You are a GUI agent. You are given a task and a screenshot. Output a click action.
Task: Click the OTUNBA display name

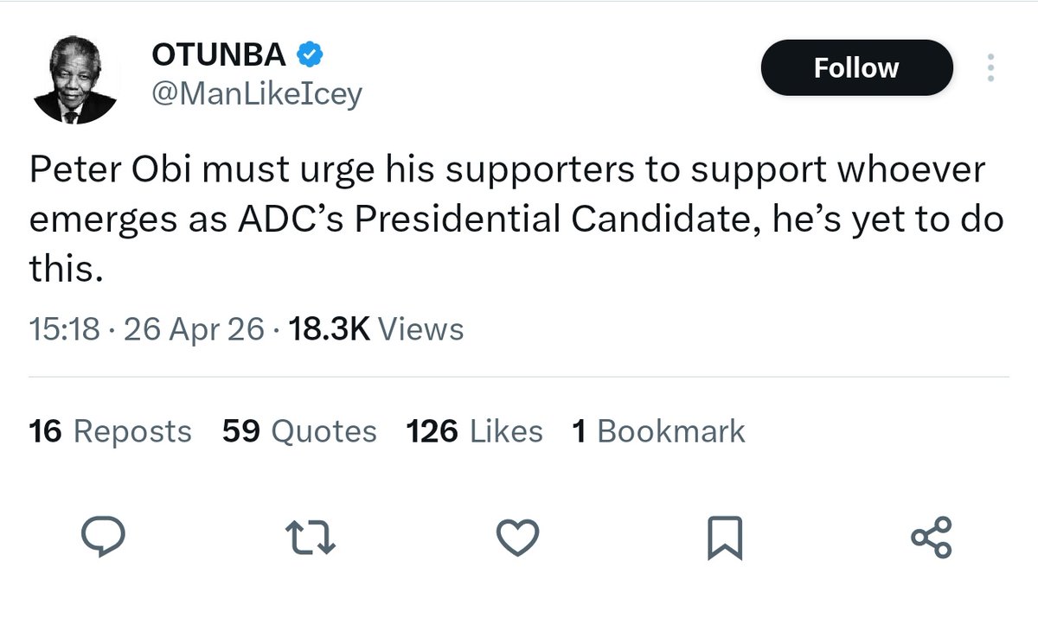[x=219, y=55]
